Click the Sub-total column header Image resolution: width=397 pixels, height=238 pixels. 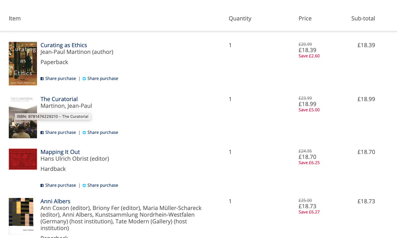[363, 18]
